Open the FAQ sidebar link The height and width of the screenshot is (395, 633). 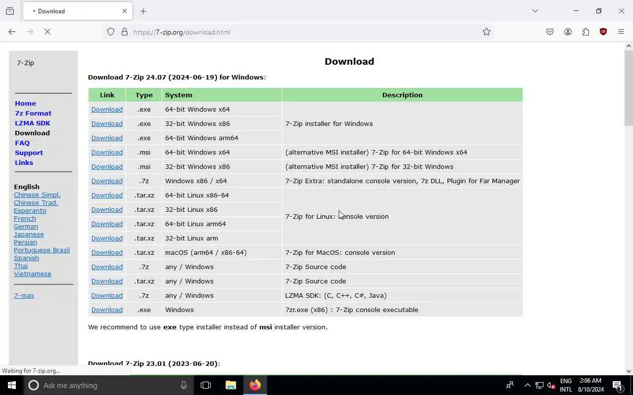click(x=22, y=143)
